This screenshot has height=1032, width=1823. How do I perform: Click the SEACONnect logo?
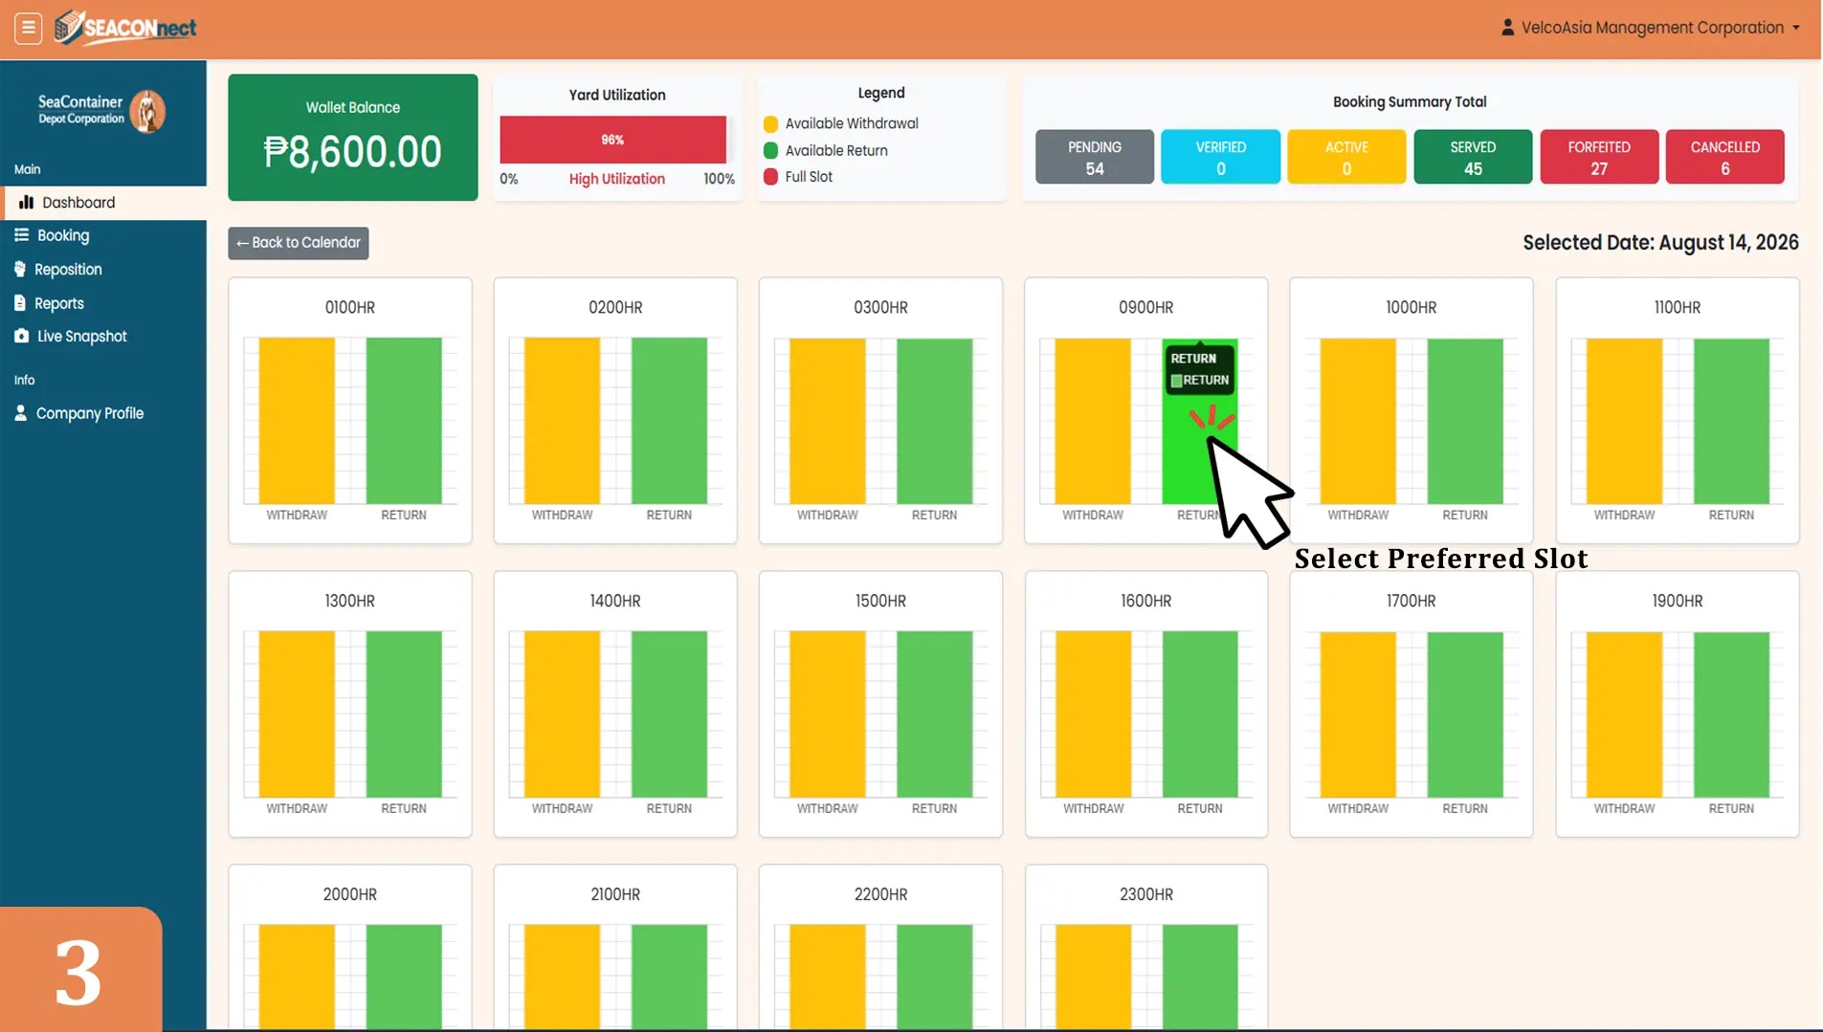click(x=125, y=28)
